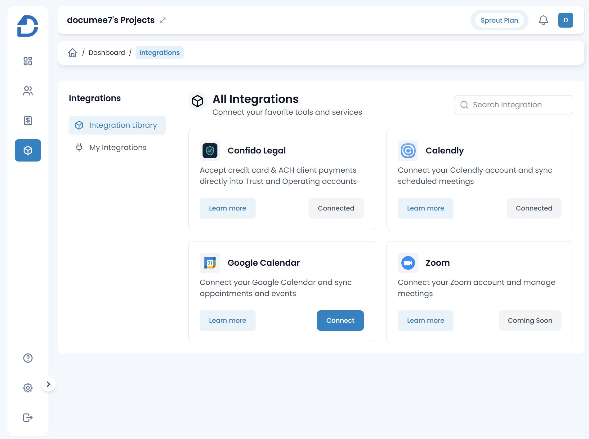
Task: Click the All Integrations cube icon
Action: tap(198, 101)
